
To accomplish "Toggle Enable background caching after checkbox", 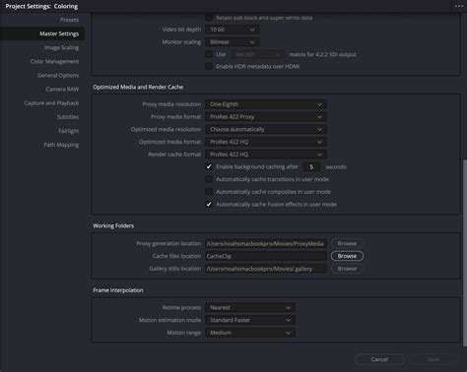I will coord(209,166).
